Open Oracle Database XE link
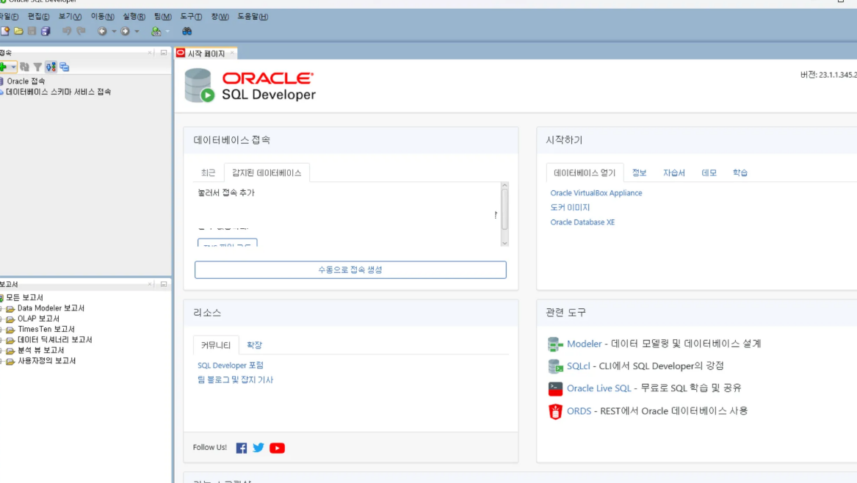857x483 pixels. click(582, 222)
